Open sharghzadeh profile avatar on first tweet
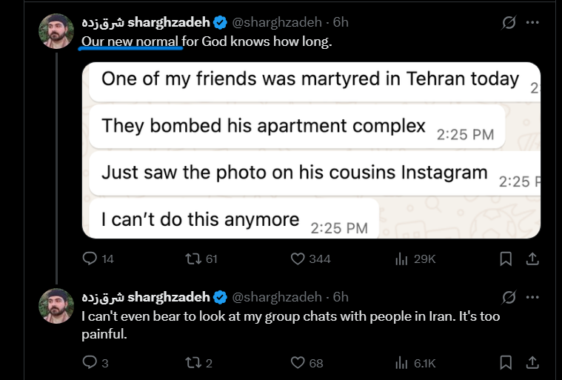562x380 pixels. click(x=56, y=31)
